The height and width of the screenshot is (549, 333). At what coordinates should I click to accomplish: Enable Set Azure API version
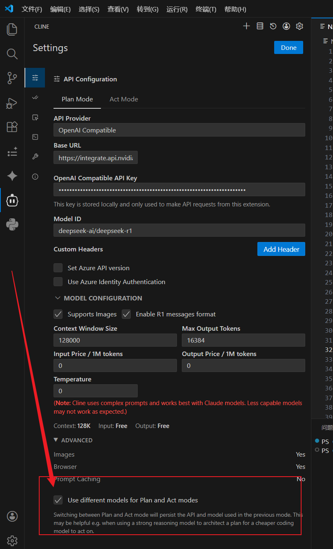coord(58,268)
